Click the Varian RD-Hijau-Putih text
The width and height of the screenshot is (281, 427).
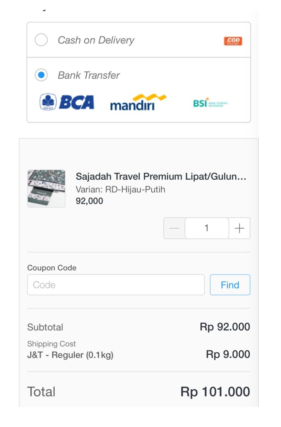(120, 189)
